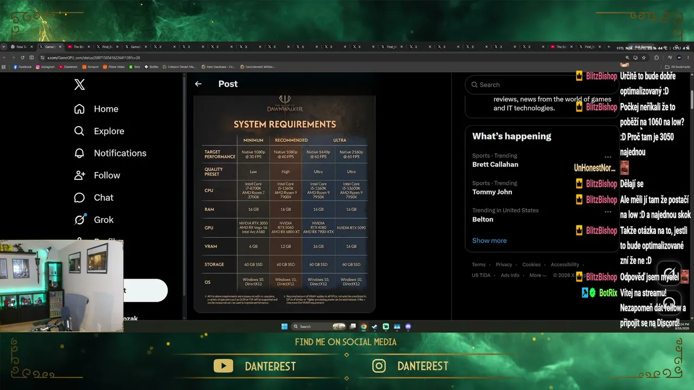694x390 pixels.
Task: Open a new browser tab with plus button
Action: [609, 47]
